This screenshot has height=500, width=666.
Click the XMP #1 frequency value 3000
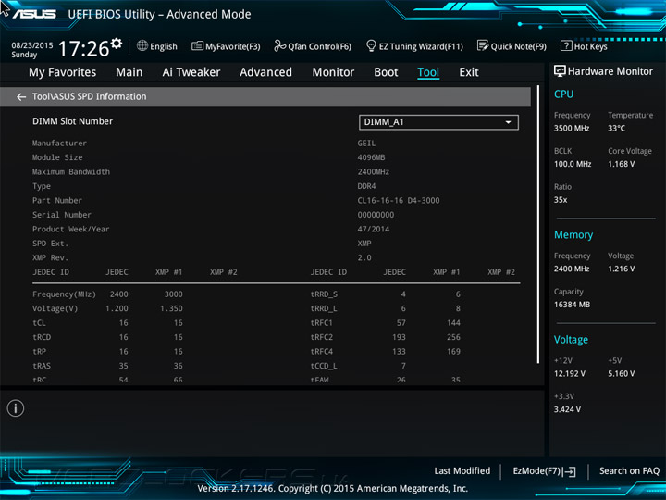point(173,294)
